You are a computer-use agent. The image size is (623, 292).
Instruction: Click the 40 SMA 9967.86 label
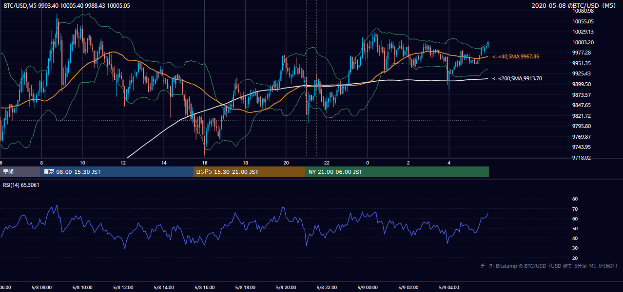click(x=516, y=57)
